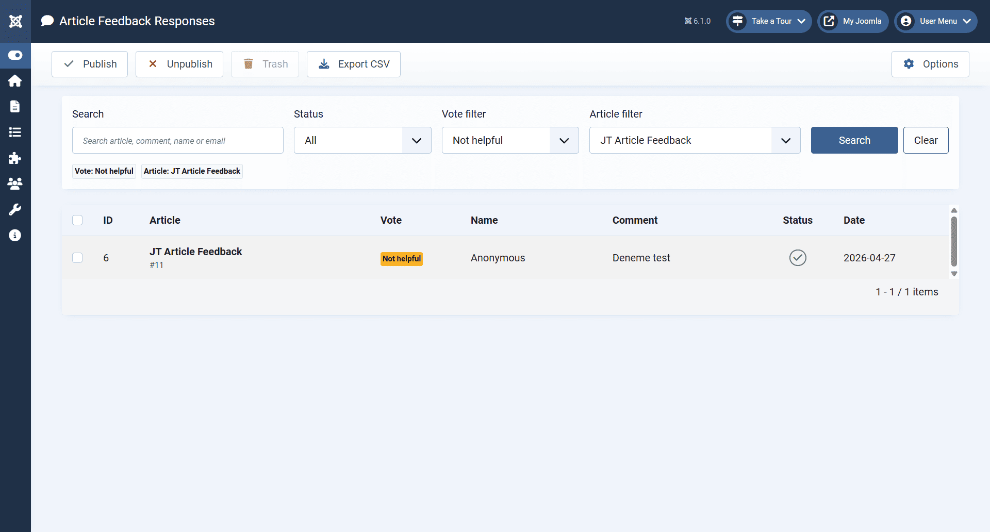
Task: Open the User Menu in header
Action: (935, 21)
